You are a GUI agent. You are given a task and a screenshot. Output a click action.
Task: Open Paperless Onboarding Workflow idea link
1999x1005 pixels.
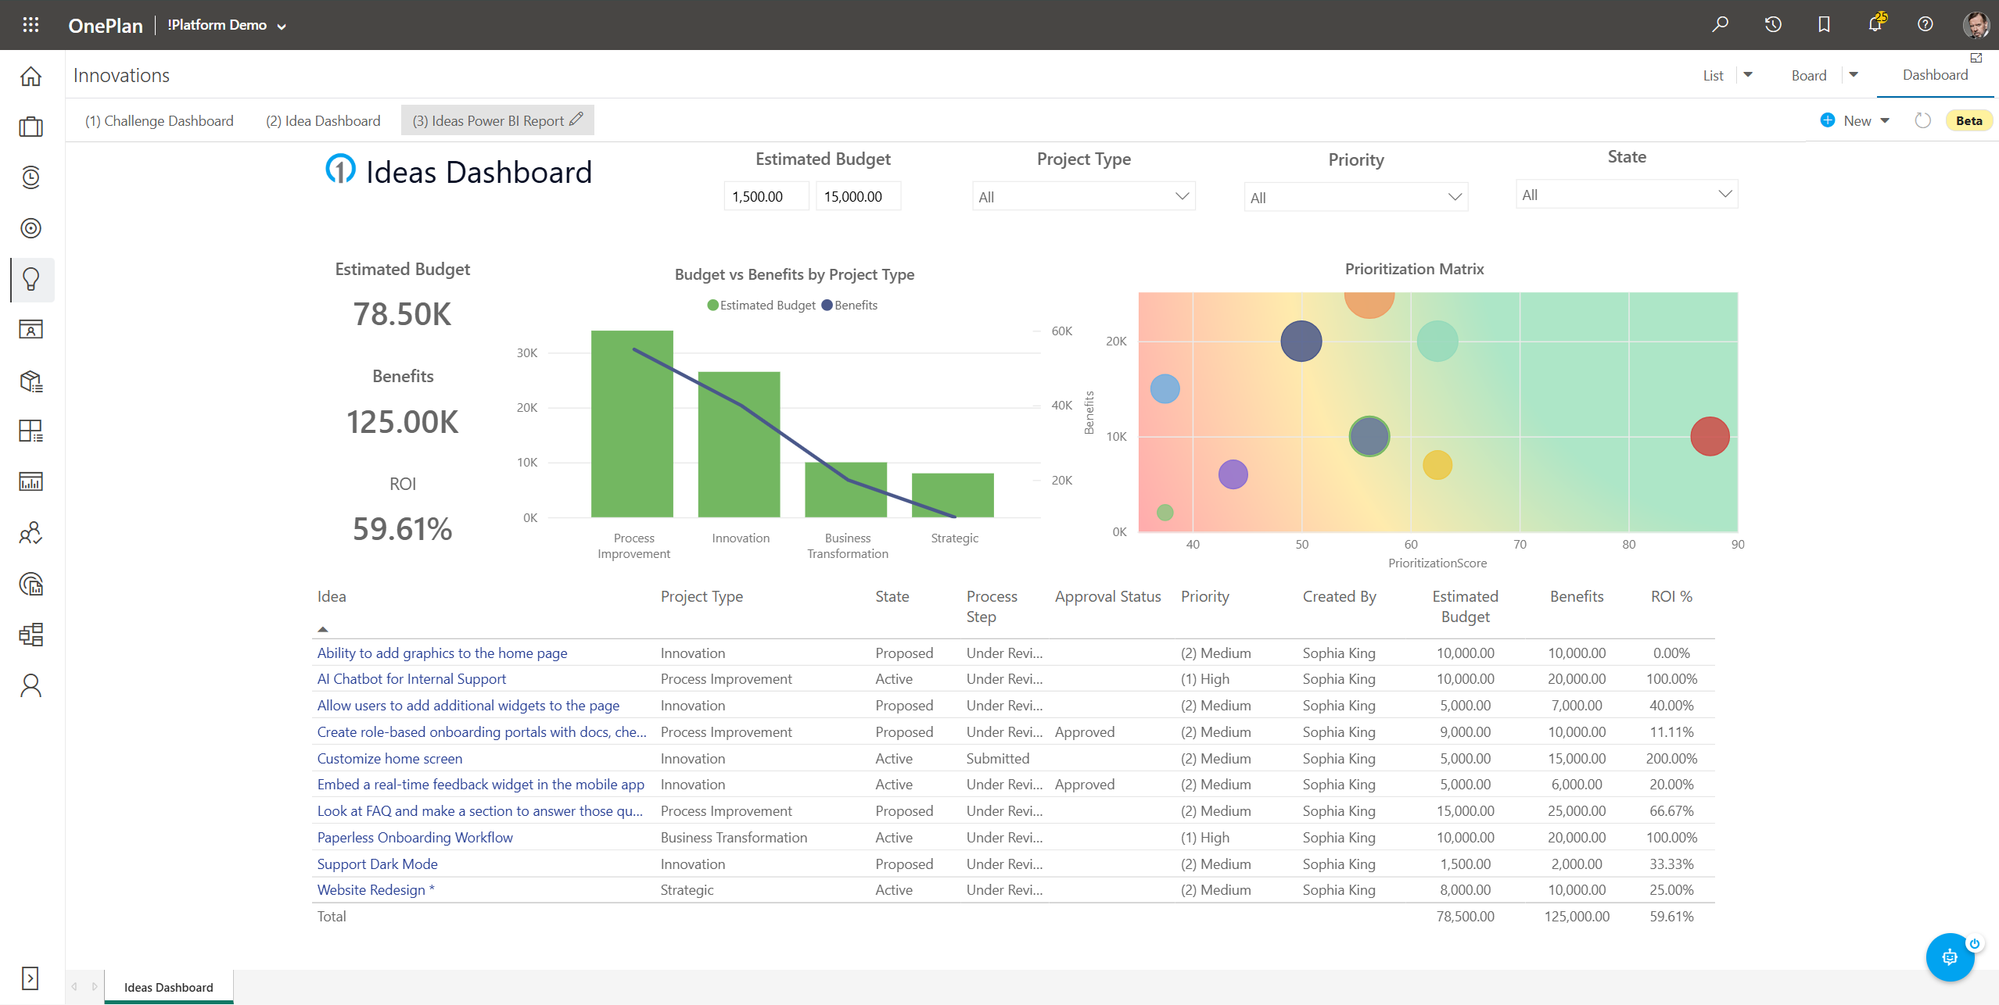click(415, 837)
